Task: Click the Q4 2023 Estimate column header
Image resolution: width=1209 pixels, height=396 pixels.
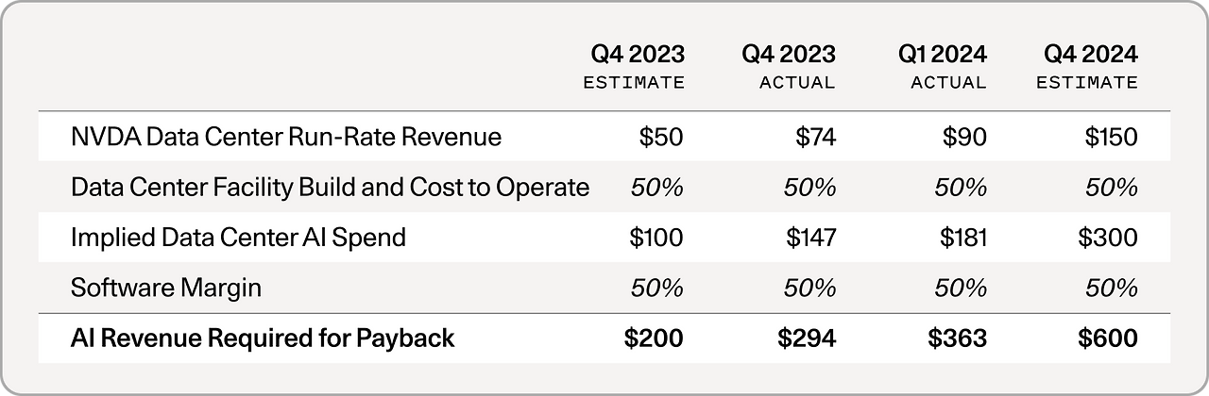Action: 634,67
